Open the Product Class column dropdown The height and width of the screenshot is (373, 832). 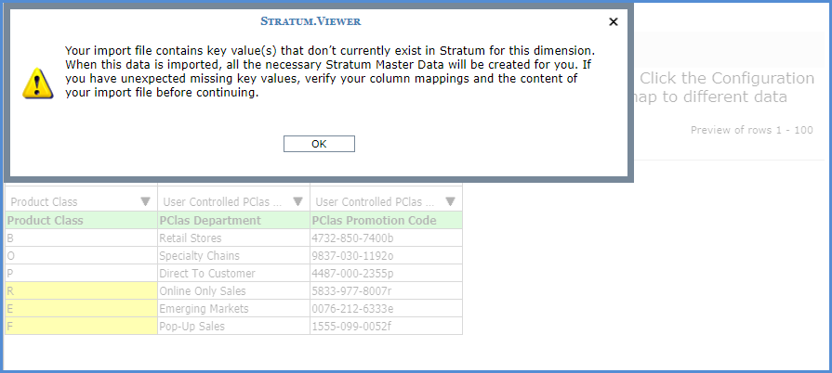coord(145,202)
